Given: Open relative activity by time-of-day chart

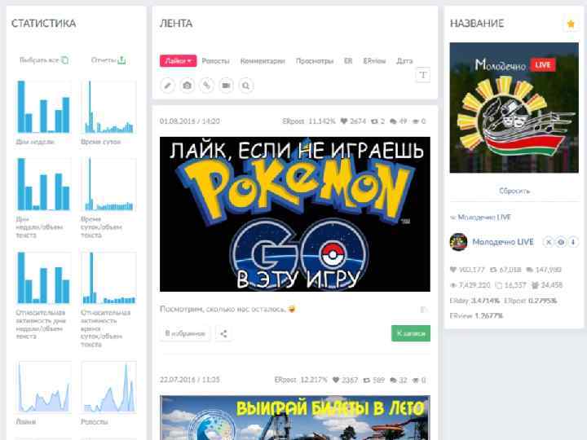Looking at the screenshot, I should coord(108,278).
